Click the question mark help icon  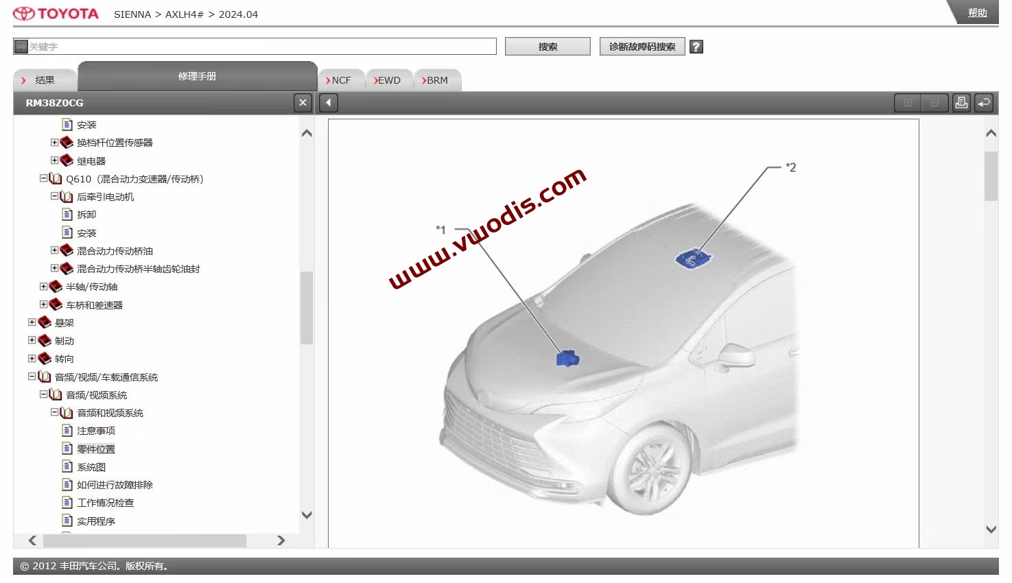tap(696, 47)
